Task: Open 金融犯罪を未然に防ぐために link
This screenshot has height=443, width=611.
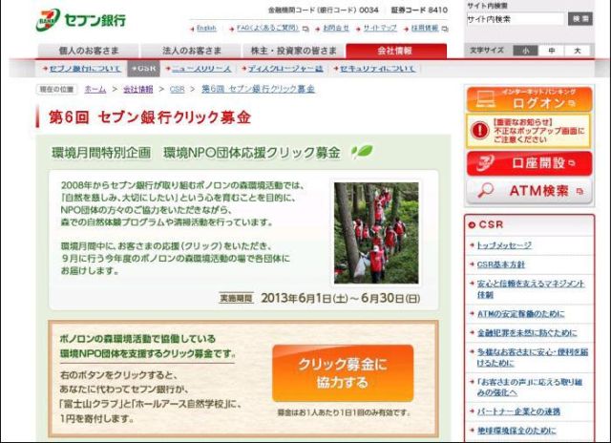Action: tap(527, 333)
